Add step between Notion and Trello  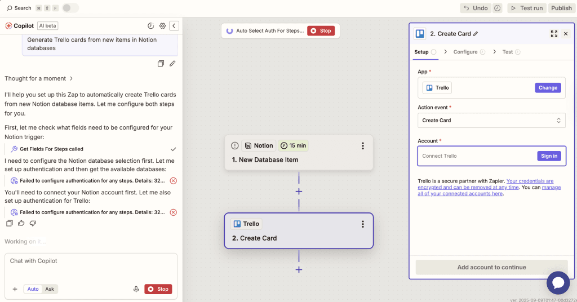pos(299,192)
